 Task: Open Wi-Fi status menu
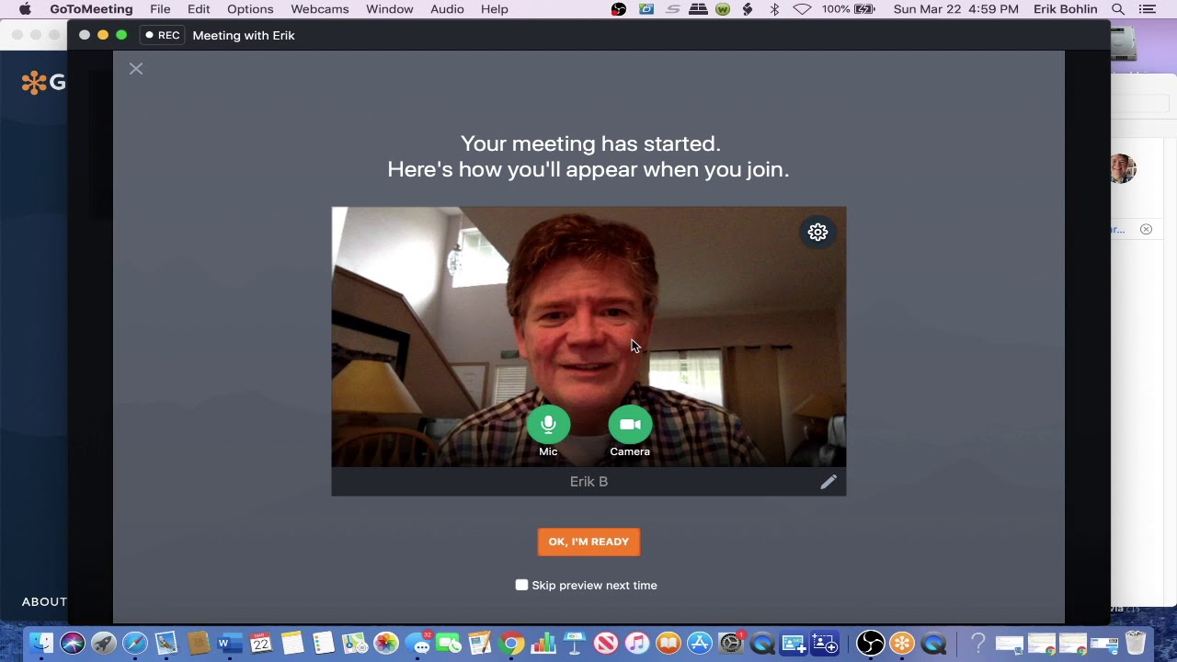click(x=802, y=9)
